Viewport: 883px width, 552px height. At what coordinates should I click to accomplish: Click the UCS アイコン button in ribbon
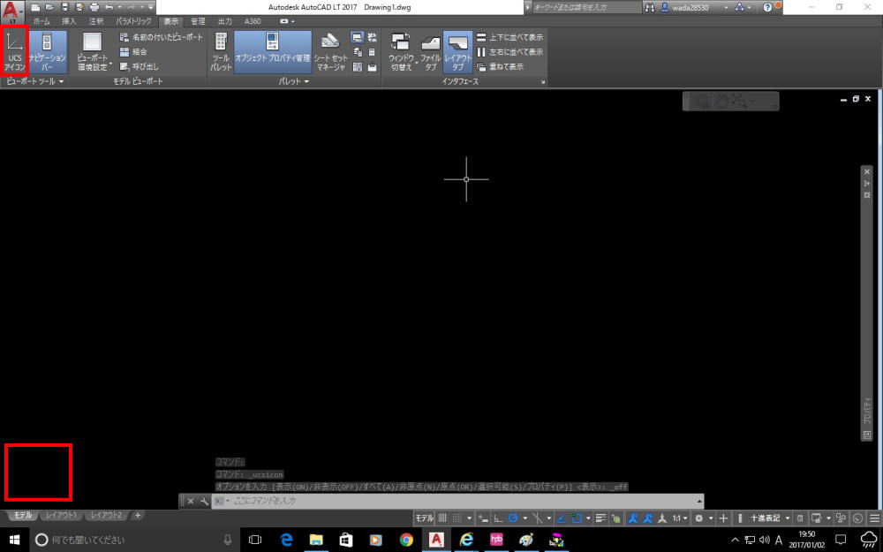[x=15, y=51]
